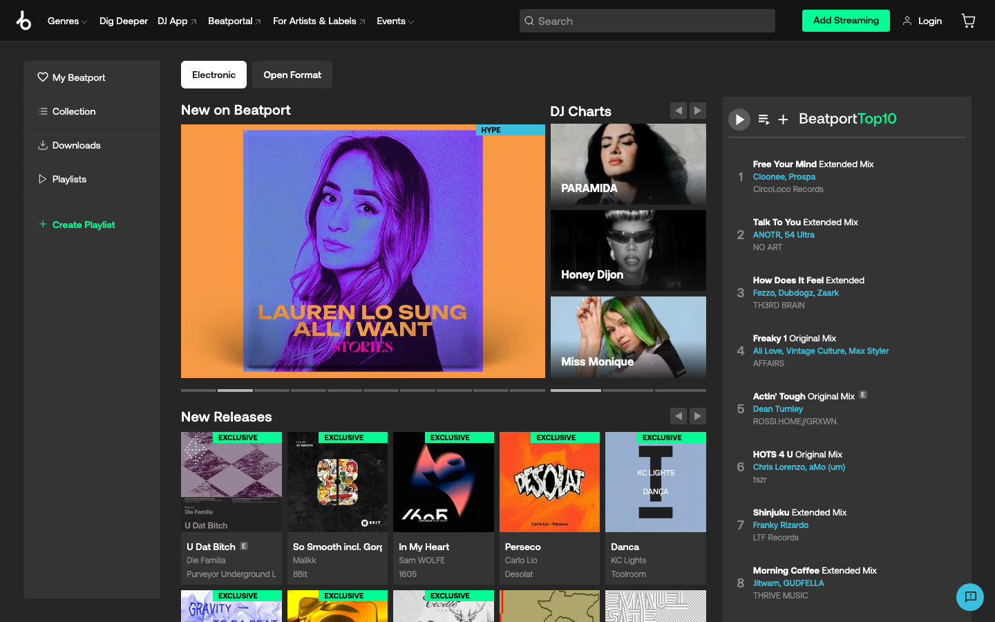Screen dimensions: 995x622
Task: Click the explicit E badge on U Dat Bitch
Action: click(244, 546)
